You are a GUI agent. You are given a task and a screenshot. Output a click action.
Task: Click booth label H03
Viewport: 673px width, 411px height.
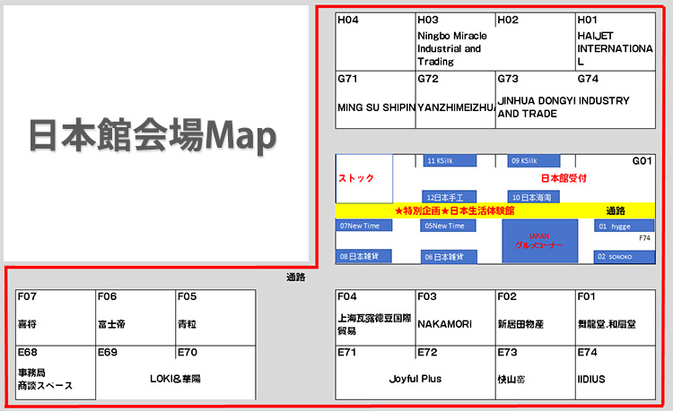coord(428,20)
